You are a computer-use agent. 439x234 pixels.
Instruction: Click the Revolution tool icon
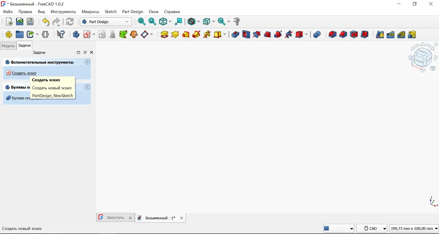pyautogui.click(x=175, y=34)
